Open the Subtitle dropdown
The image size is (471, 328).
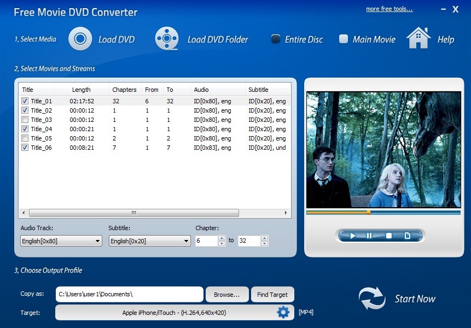(149, 241)
